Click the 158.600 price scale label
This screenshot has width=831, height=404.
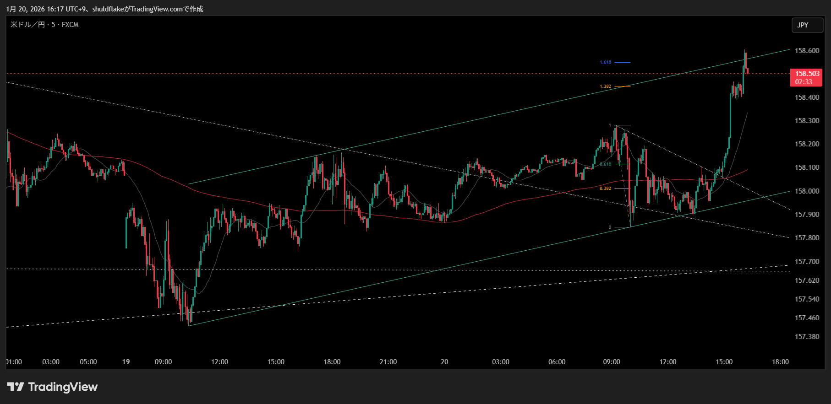coord(807,51)
